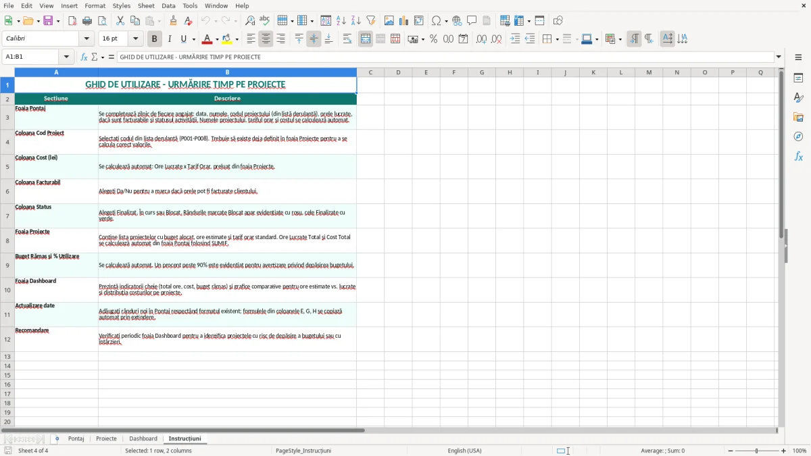
Task: Apply the red font color
Action: (207, 39)
